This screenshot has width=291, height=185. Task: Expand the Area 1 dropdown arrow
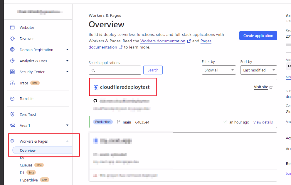[67, 125]
